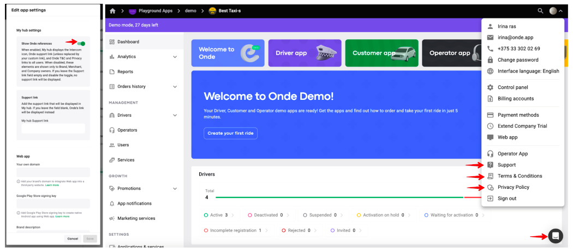Click Create your first ride button

231,133
